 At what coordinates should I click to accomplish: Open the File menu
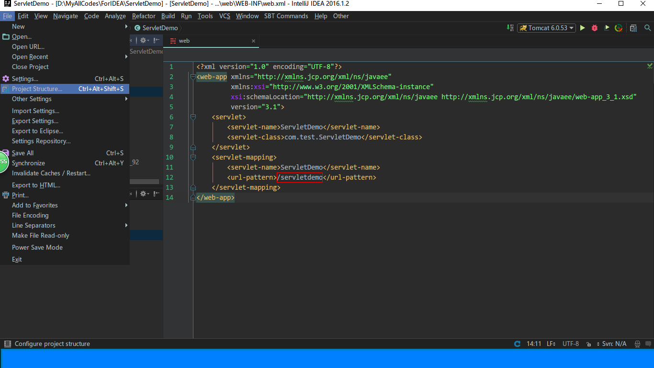point(7,16)
